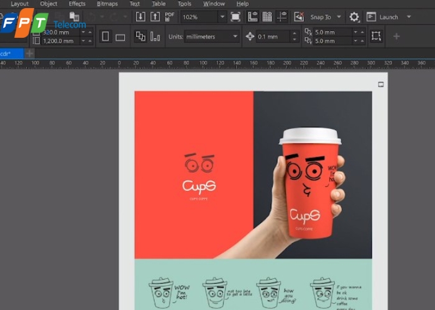Increase duplicate X distance with up arrow
The image size is (435, 310).
pos(362,32)
